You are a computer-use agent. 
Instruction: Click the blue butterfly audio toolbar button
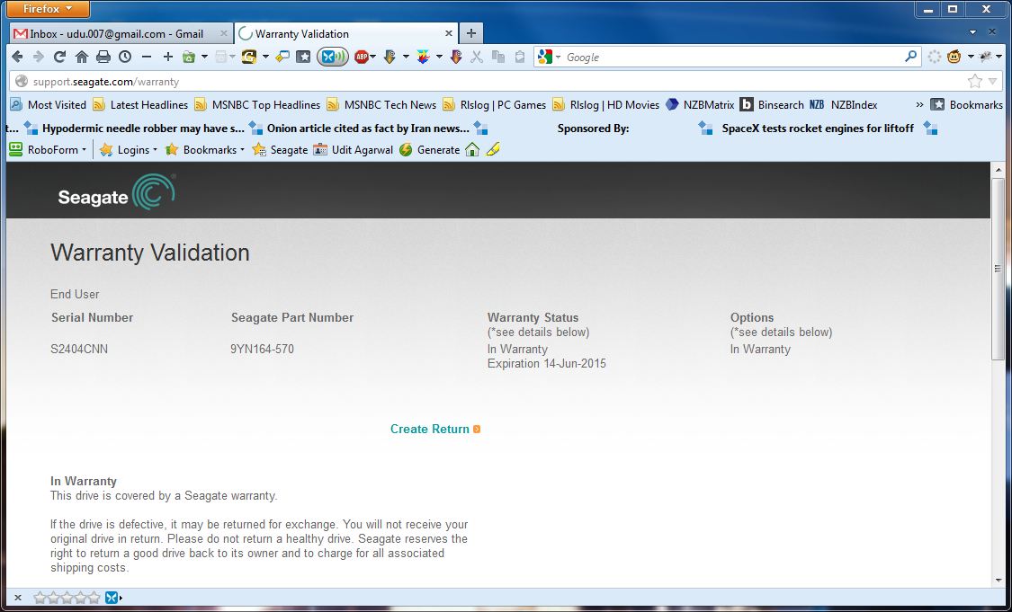tap(332, 57)
